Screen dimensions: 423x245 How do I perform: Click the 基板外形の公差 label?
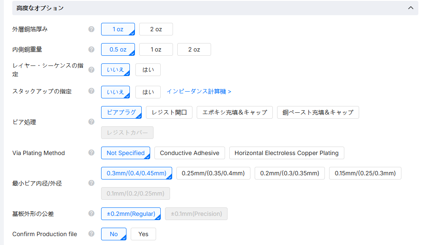[33, 214]
